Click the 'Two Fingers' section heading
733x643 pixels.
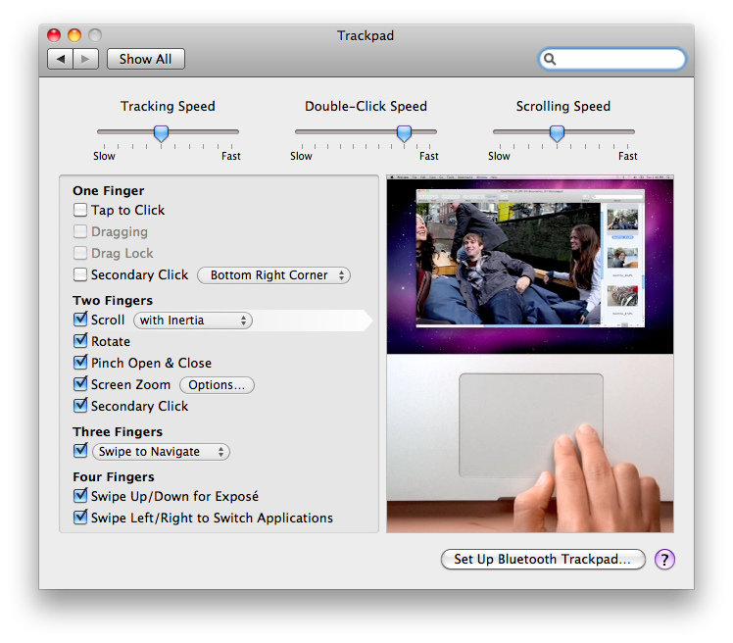(x=113, y=300)
